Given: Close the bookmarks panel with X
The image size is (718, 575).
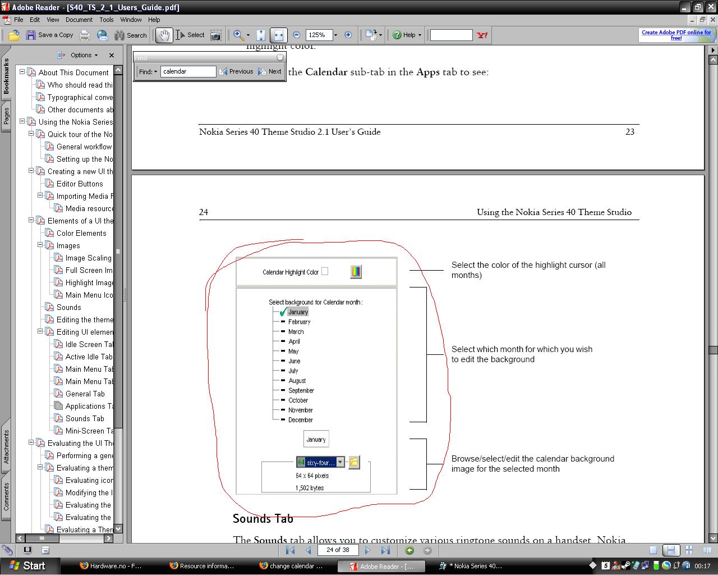Looking at the screenshot, I should pyautogui.click(x=111, y=55).
